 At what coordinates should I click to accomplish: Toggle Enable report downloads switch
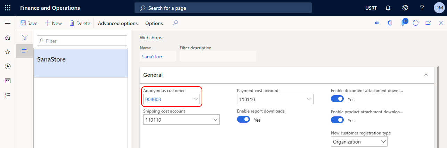(x=243, y=120)
